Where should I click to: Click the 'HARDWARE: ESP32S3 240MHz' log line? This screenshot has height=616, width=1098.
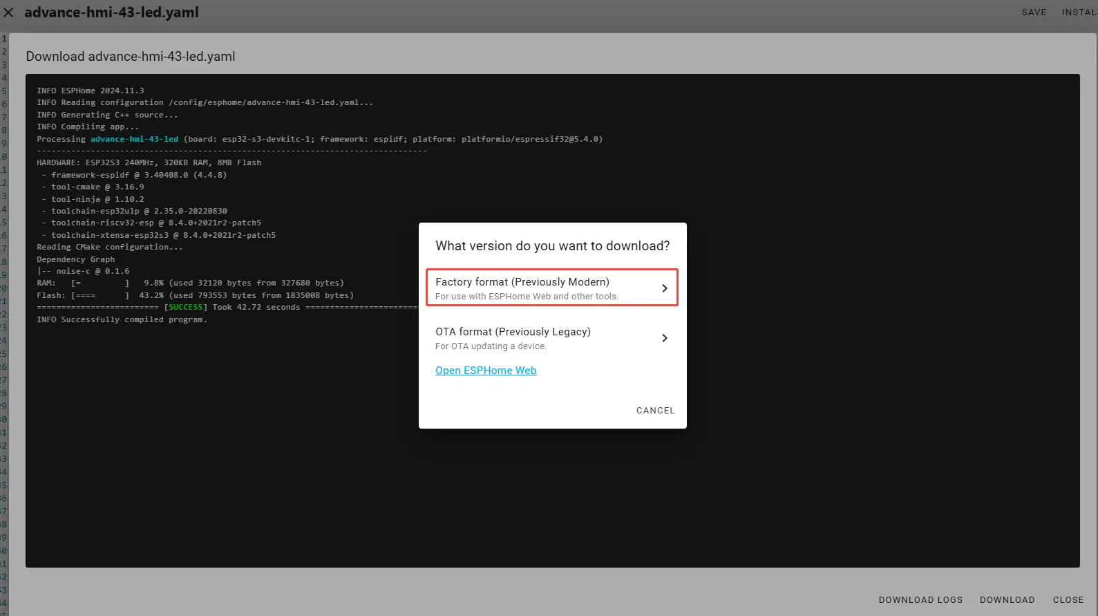149,162
